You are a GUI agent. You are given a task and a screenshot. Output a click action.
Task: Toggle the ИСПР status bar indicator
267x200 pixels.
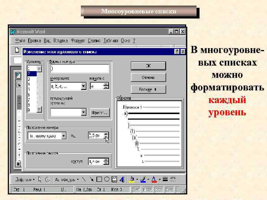147,190
